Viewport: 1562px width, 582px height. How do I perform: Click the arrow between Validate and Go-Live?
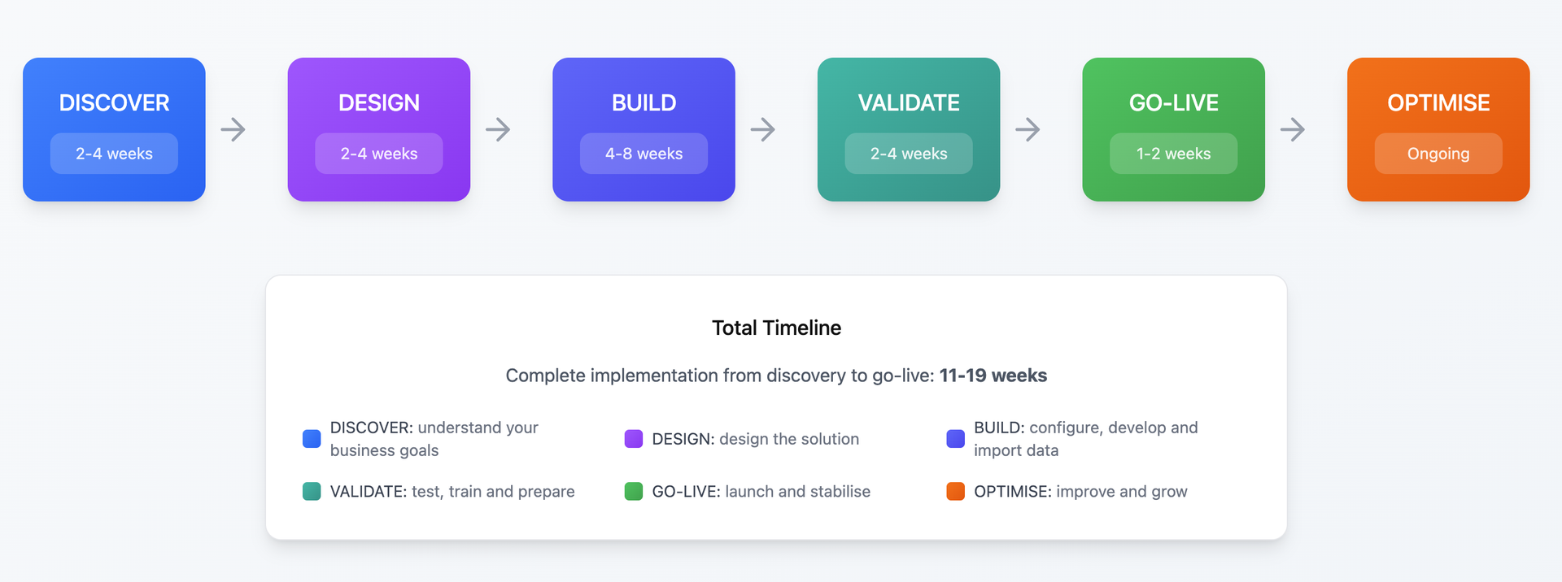[x=1028, y=129]
